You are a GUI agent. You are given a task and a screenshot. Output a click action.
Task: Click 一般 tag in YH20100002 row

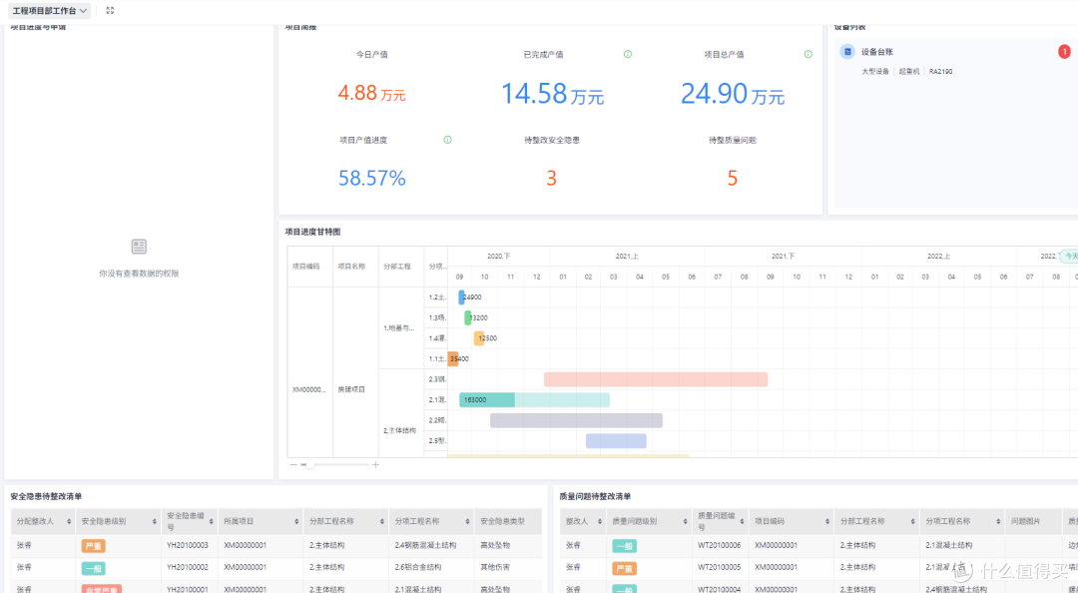click(93, 569)
